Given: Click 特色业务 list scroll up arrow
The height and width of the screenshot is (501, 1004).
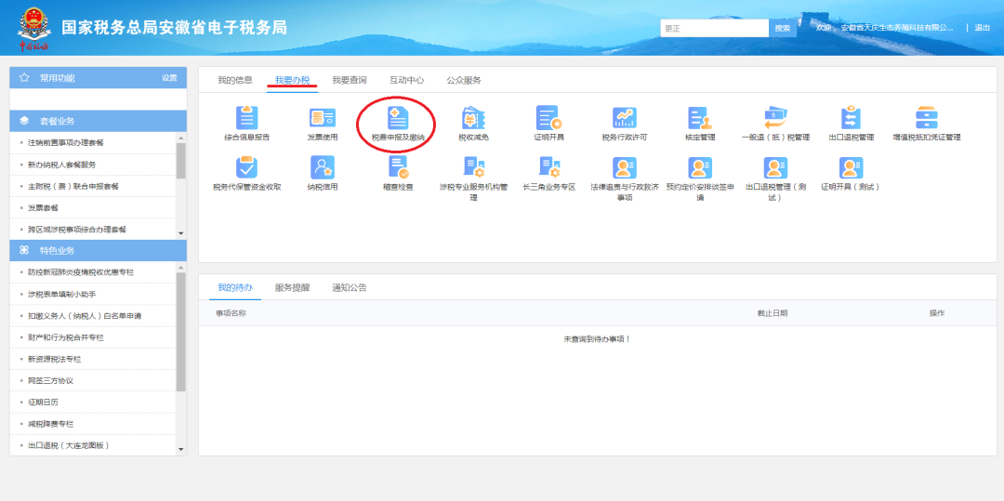Looking at the screenshot, I should tap(180, 267).
